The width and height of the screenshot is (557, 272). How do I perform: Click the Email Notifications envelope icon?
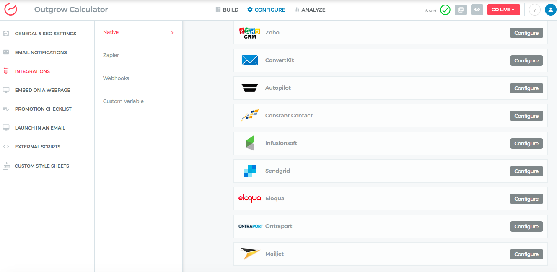pos(6,52)
